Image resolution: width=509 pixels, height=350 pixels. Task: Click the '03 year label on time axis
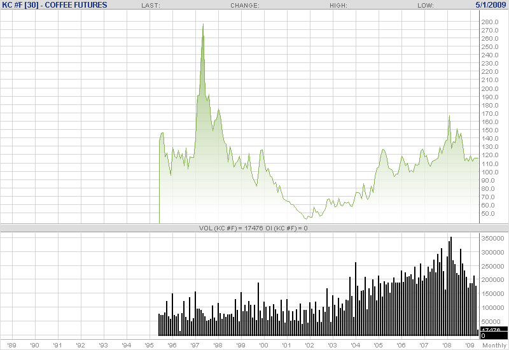pos(332,345)
